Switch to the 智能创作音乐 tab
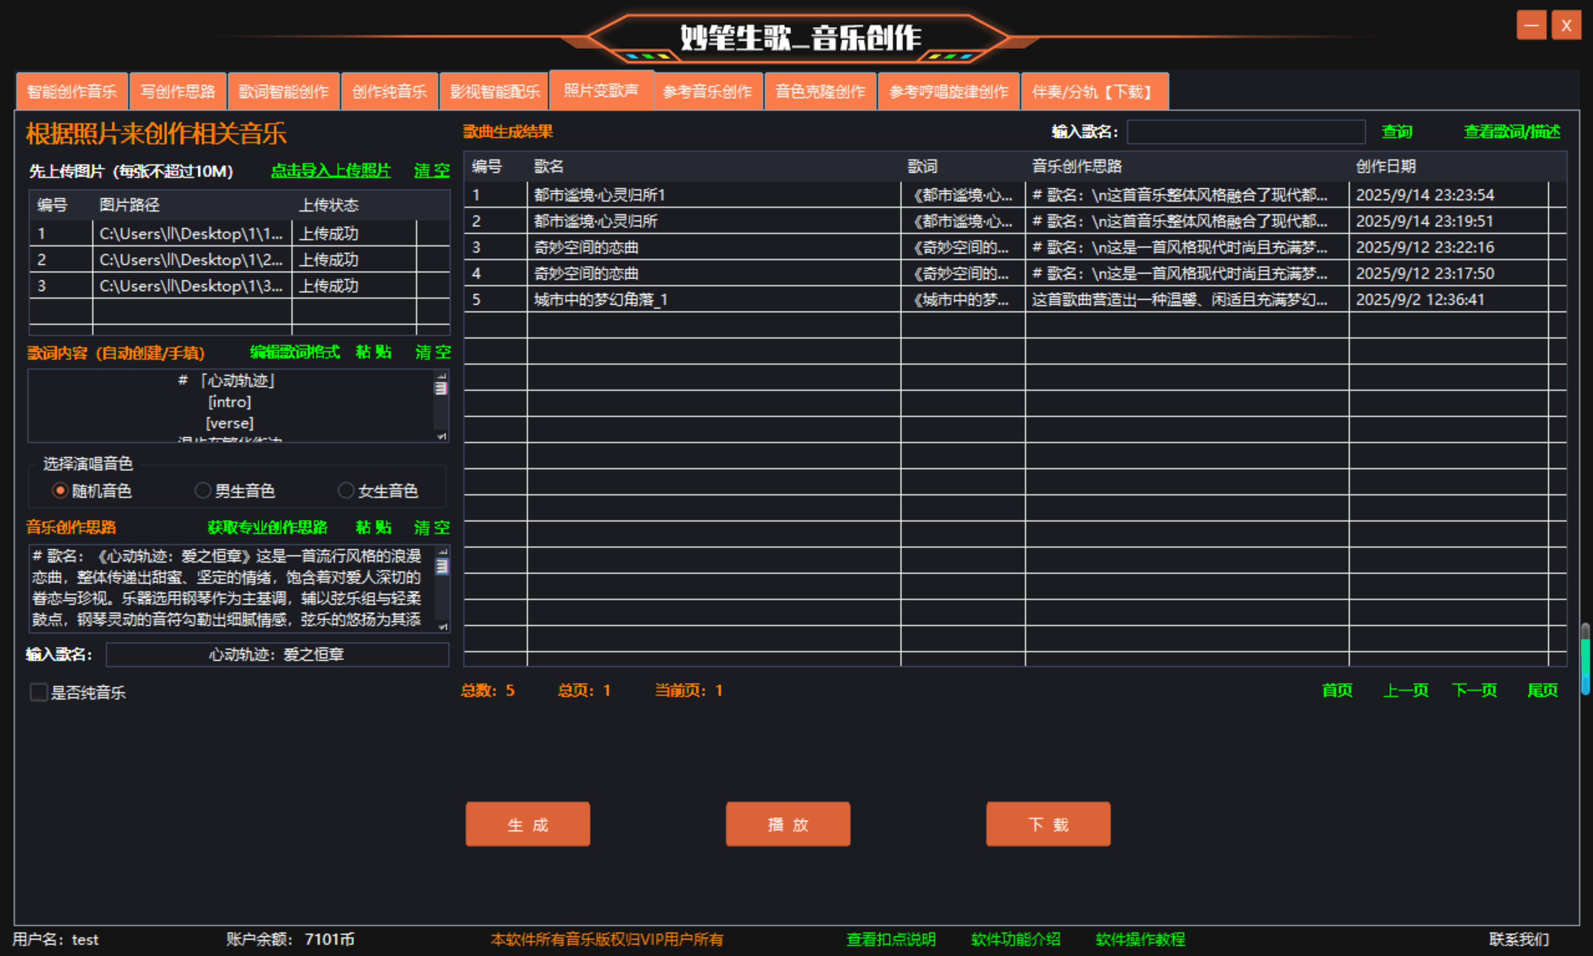This screenshot has height=956, width=1593. coord(71,91)
